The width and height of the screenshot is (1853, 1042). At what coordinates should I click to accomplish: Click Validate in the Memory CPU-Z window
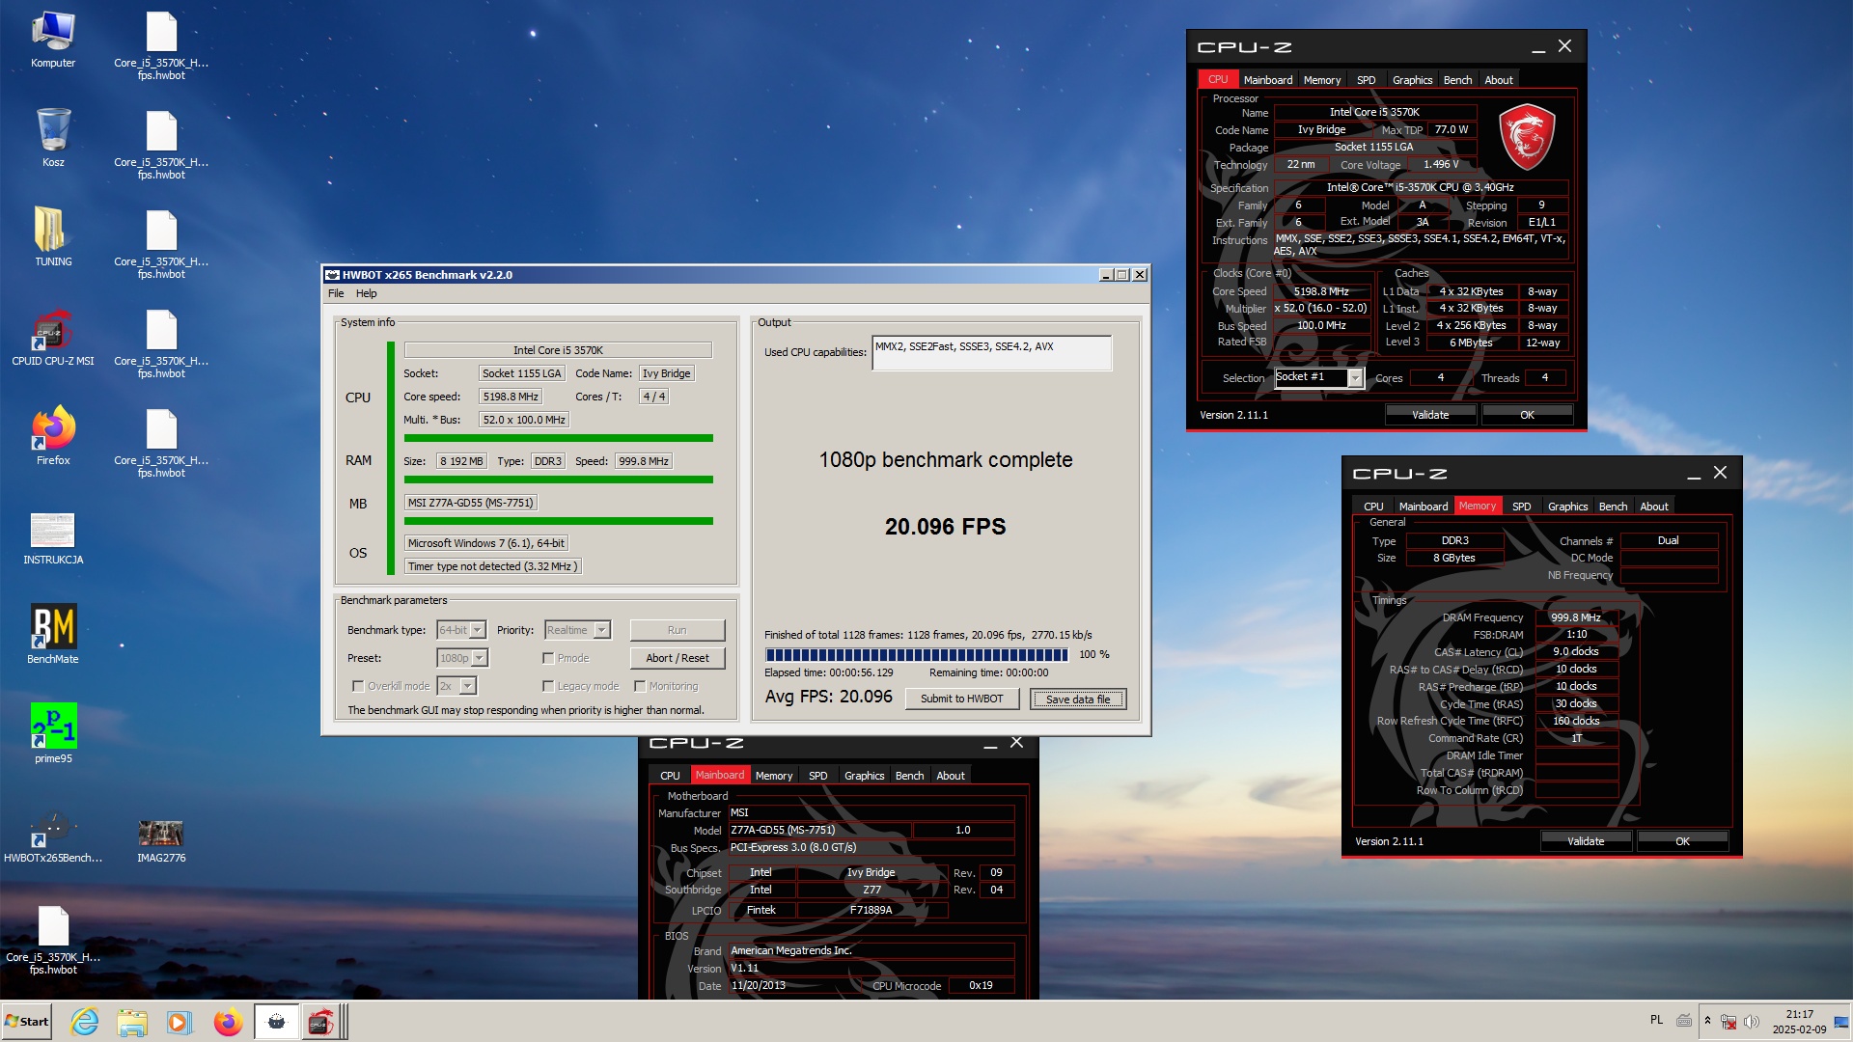coord(1586,841)
